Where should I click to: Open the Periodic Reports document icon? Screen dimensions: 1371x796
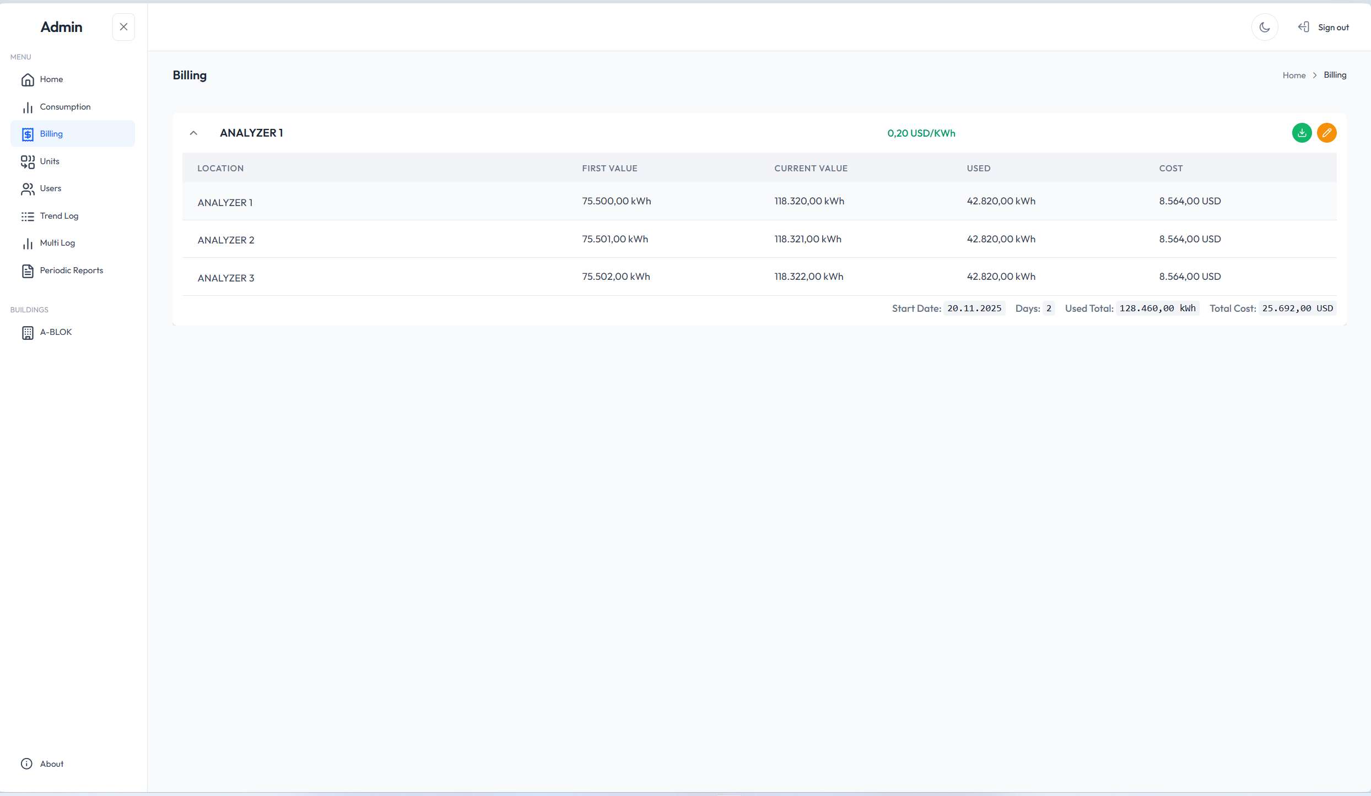click(x=28, y=270)
